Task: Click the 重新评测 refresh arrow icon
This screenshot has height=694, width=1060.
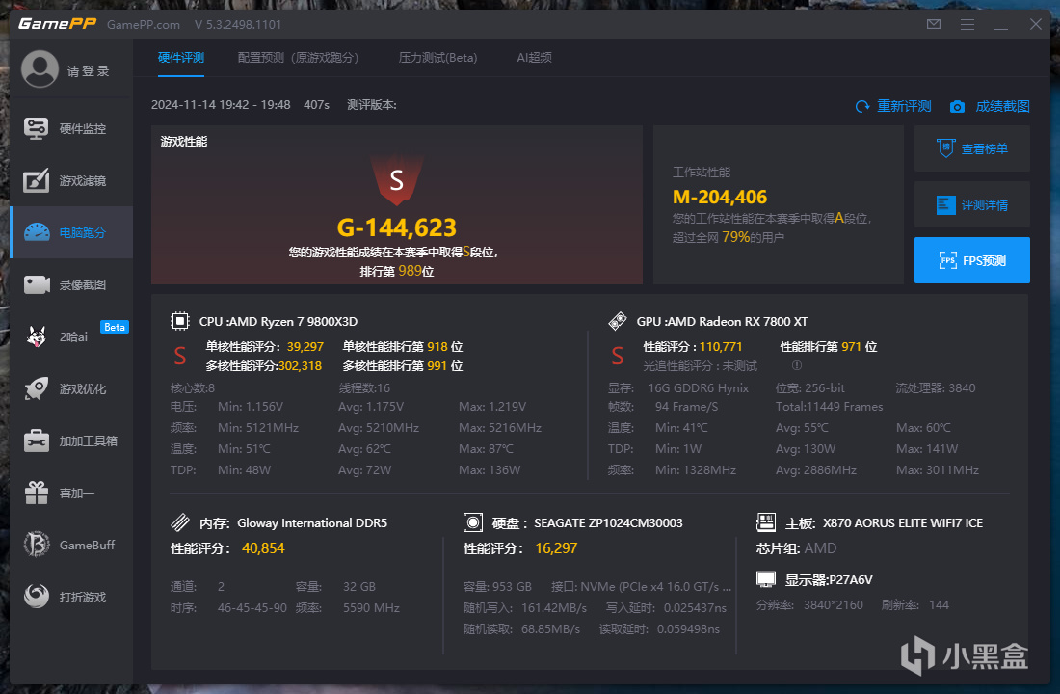Action: [x=862, y=106]
